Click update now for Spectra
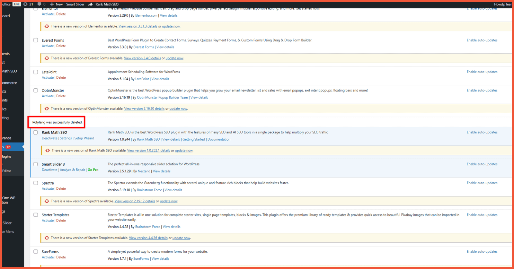The height and width of the screenshot is (269, 514). (x=169, y=201)
